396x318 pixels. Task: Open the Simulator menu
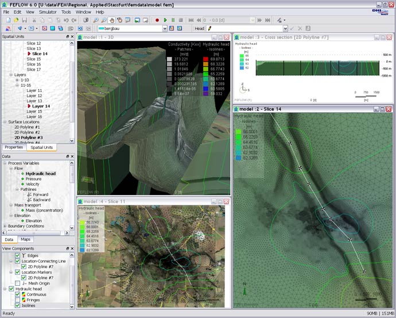[x=48, y=12]
